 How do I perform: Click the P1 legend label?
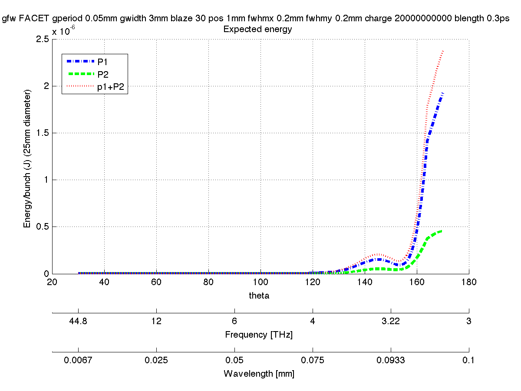pyautogui.click(x=102, y=62)
